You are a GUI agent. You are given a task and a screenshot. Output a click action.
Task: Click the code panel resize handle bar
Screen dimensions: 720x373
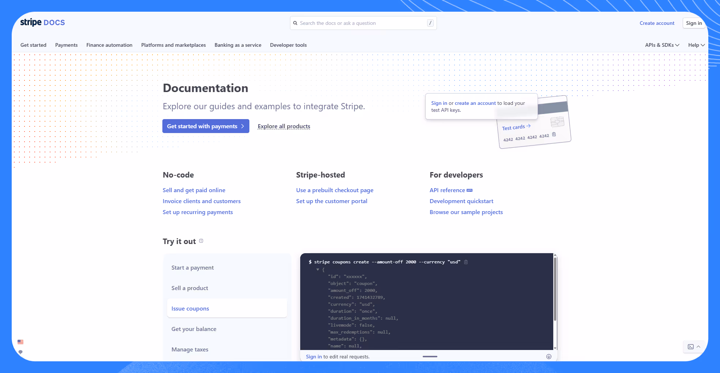(x=430, y=356)
